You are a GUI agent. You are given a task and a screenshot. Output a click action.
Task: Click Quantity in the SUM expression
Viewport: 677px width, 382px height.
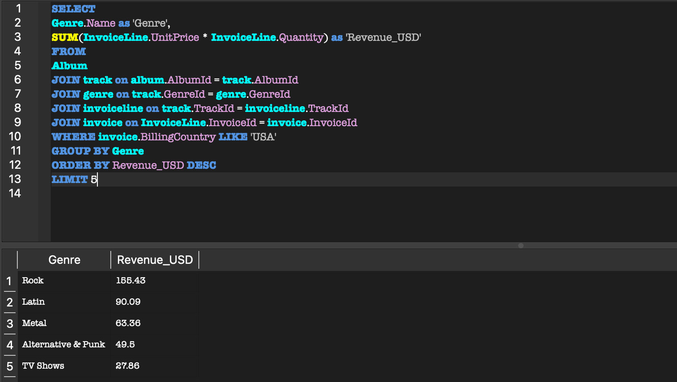pyautogui.click(x=301, y=37)
